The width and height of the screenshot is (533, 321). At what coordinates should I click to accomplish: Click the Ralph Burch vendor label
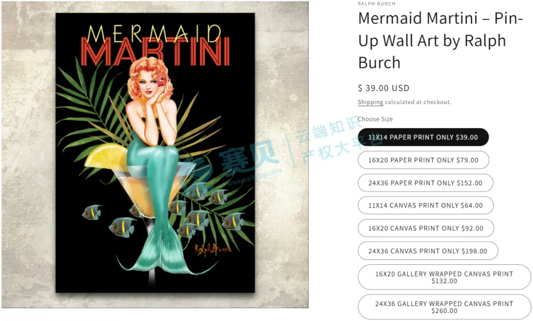coord(376,4)
